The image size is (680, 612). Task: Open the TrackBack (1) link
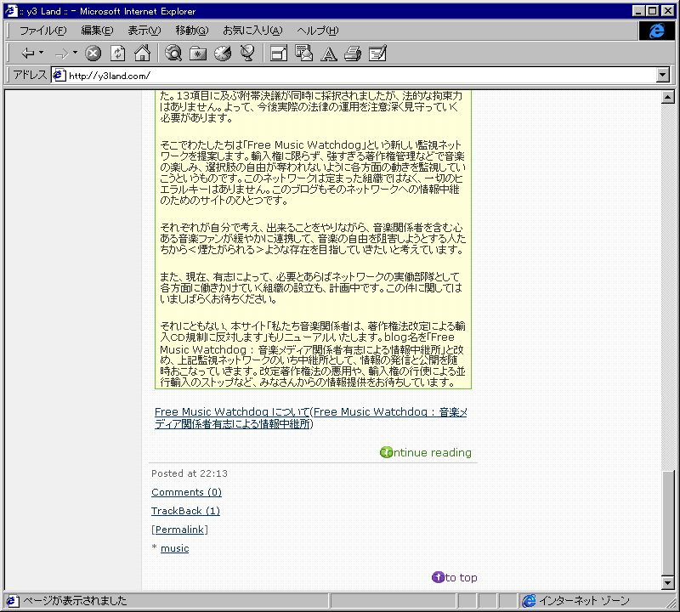[x=185, y=511]
